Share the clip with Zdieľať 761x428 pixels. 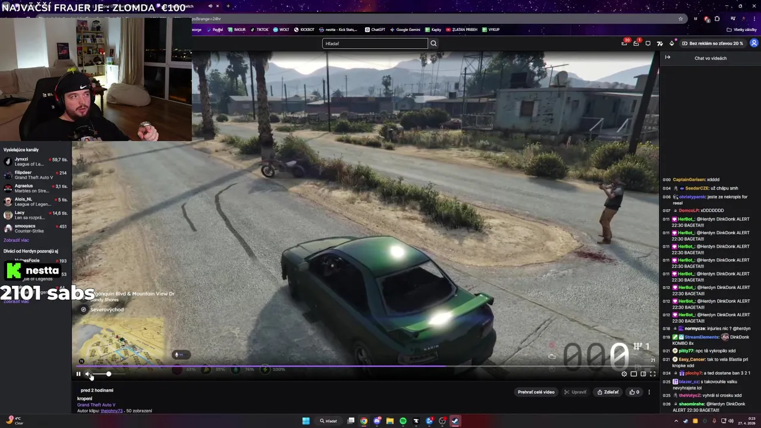coord(608,392)
